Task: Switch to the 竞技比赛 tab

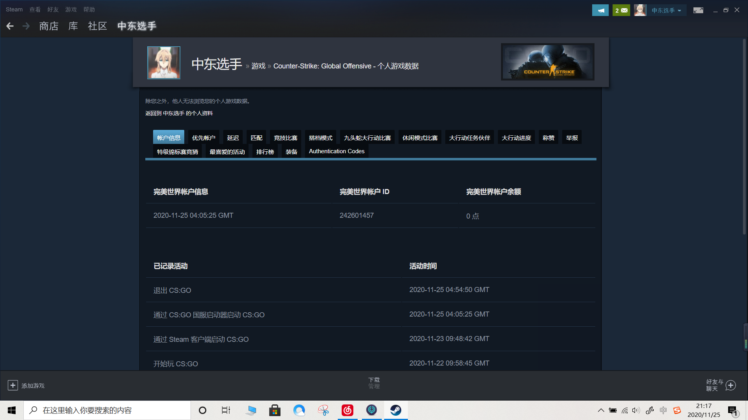Action: [286, 137]
